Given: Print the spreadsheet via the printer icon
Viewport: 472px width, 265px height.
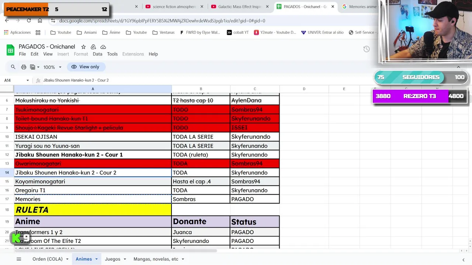Looking at the screenshot, I should (x=24, y=67).
